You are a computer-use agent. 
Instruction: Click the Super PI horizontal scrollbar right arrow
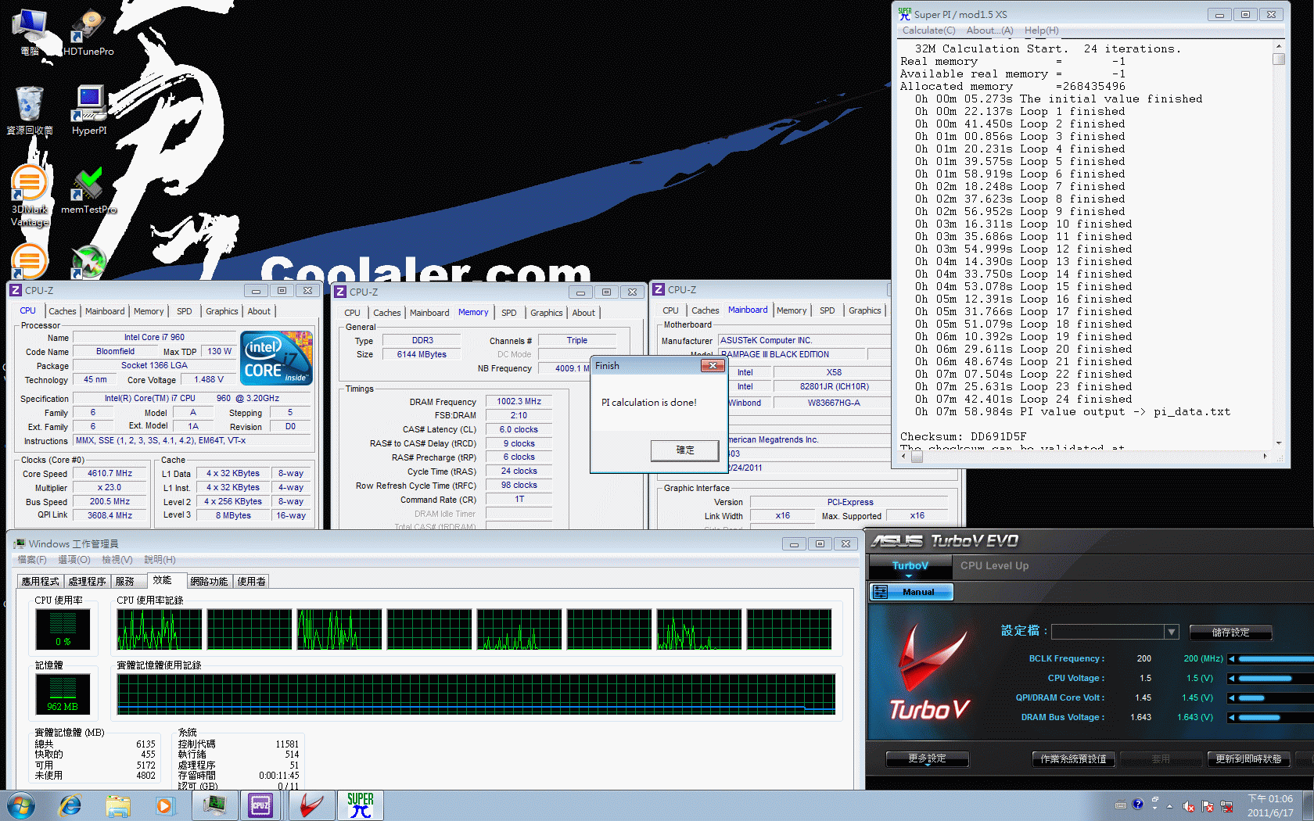point(1265,456)
